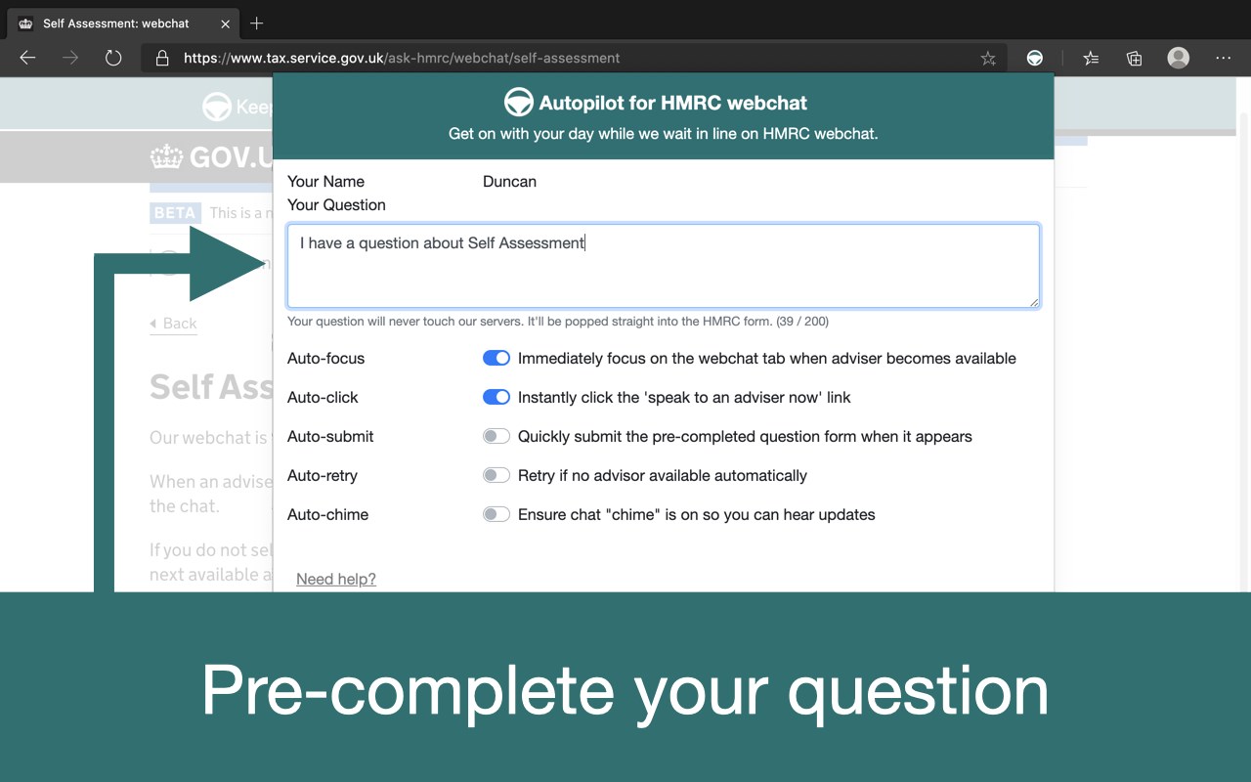1251x782 pixels.
Task: Enable the Auto-retry toggle
Action: pos(496,476)
